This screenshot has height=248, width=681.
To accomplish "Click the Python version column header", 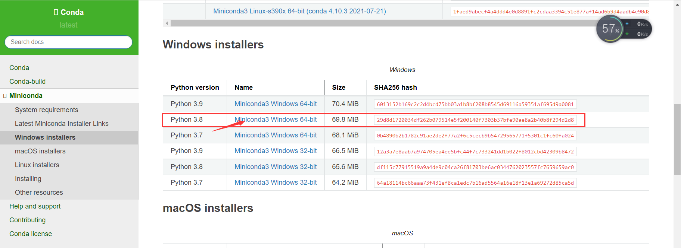I will pos(195,88).
